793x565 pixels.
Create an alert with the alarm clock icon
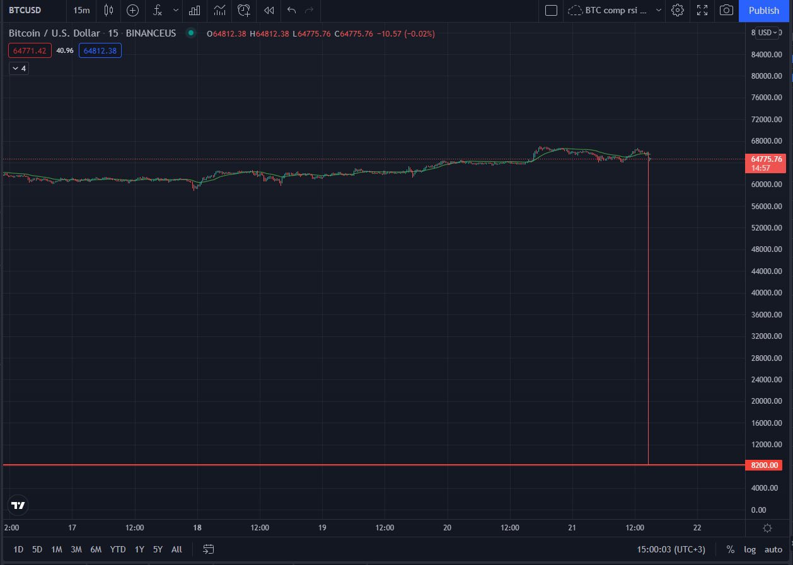pos(244,10)
